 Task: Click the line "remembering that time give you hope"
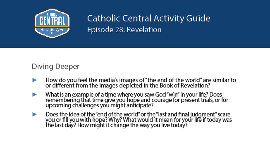93,100
